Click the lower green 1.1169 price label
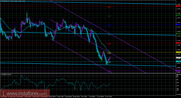The image size is (181, 98). click(178, 34)
